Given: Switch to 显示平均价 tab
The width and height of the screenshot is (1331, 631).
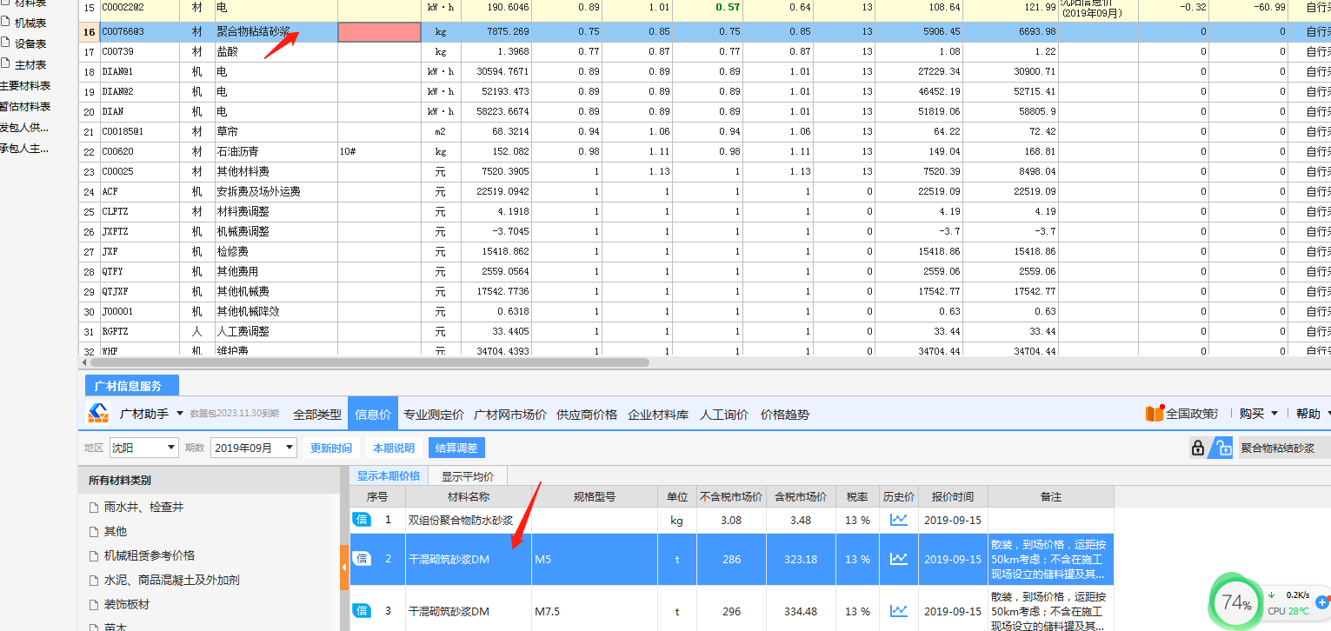Looking at the screenshot, I should [468, 476].
